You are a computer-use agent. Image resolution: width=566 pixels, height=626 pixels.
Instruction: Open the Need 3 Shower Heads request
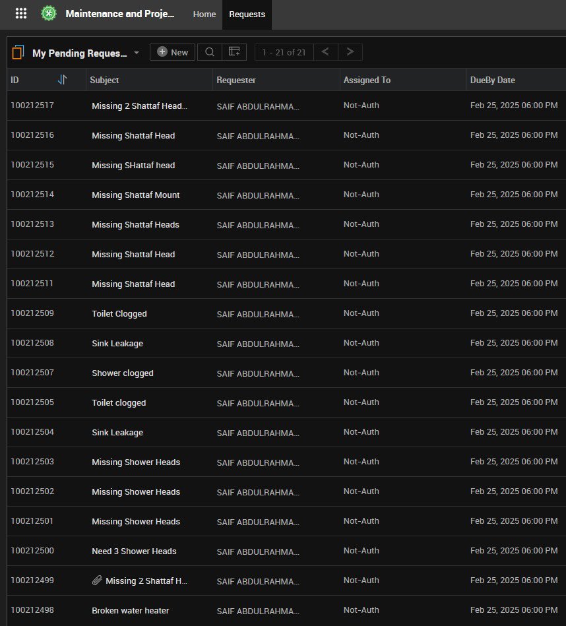click(x=134, y=551)
